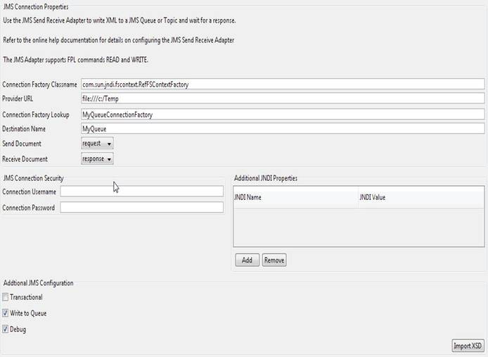Click the Import XSD button

pos(468,346)
